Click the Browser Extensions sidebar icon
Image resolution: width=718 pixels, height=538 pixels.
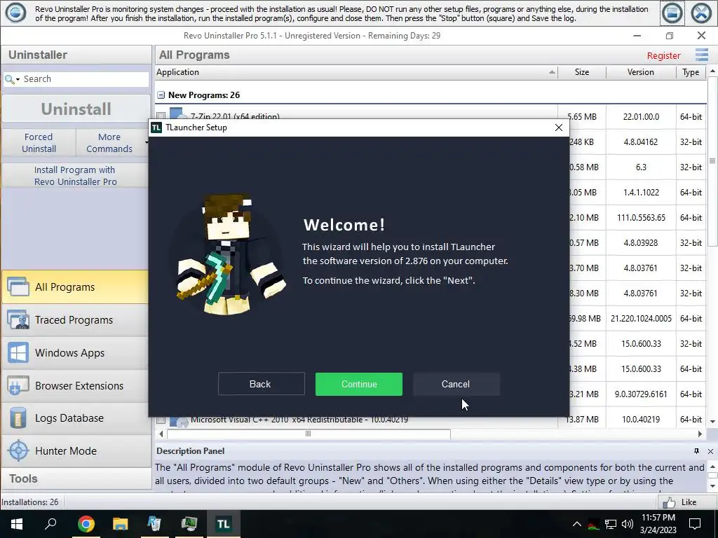(x=18, y=386)
